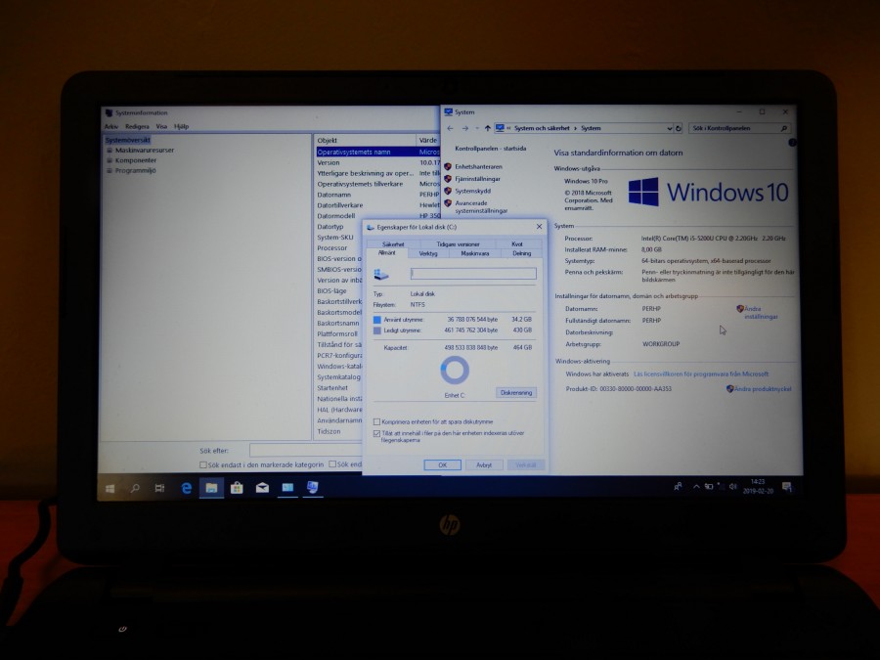Click the back arrow in System window
The height and width of the screenshot is (660, 880).
click(x=451, y=128)
